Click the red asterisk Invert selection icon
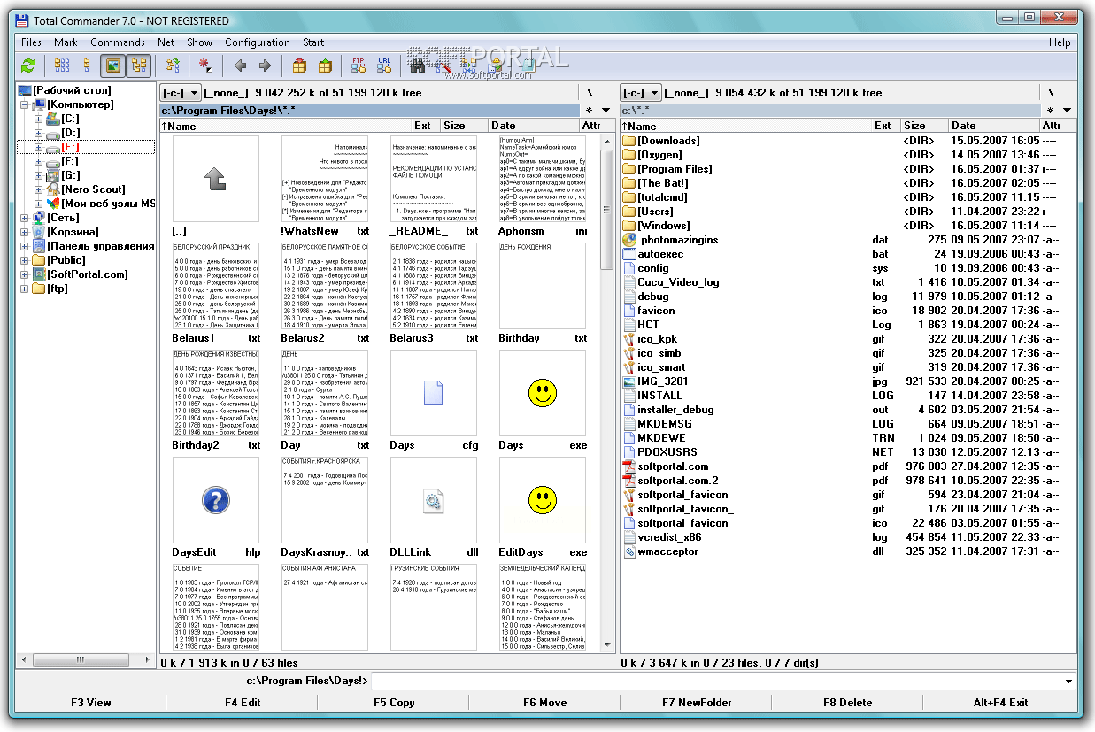The height and width of the screenshot is (732, 1095). point(205,65)
